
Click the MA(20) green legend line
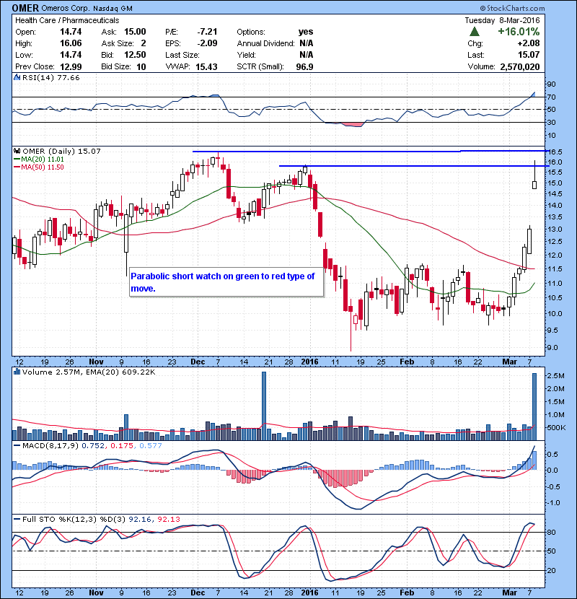(17, 159)
